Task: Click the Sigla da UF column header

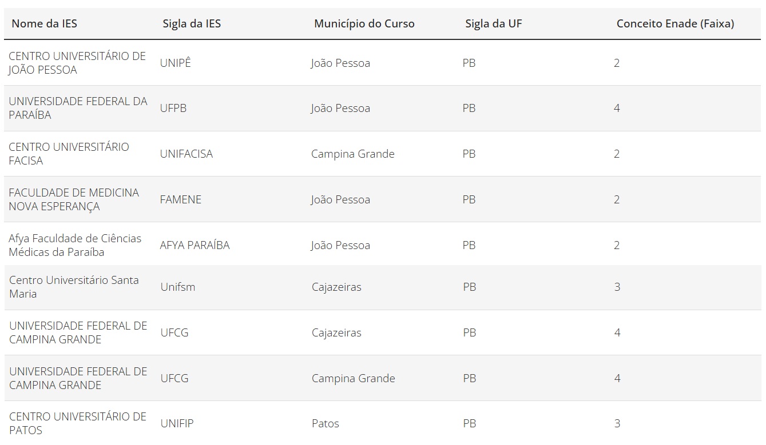Action: coord(494,23)
